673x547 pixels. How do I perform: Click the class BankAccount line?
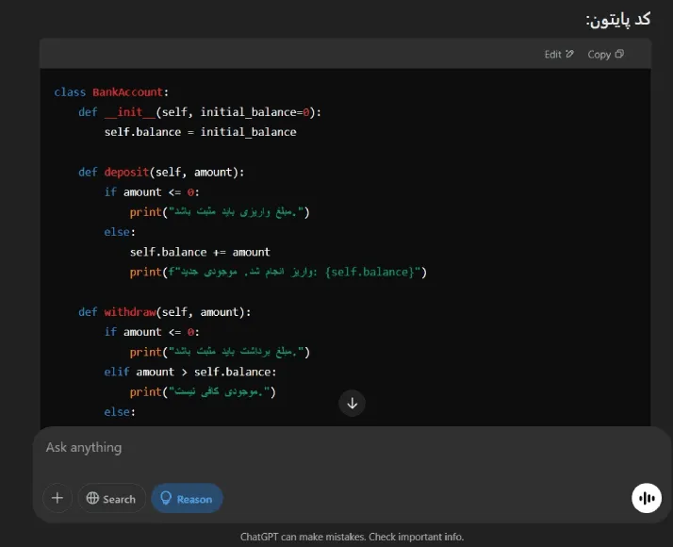point(111,92)
